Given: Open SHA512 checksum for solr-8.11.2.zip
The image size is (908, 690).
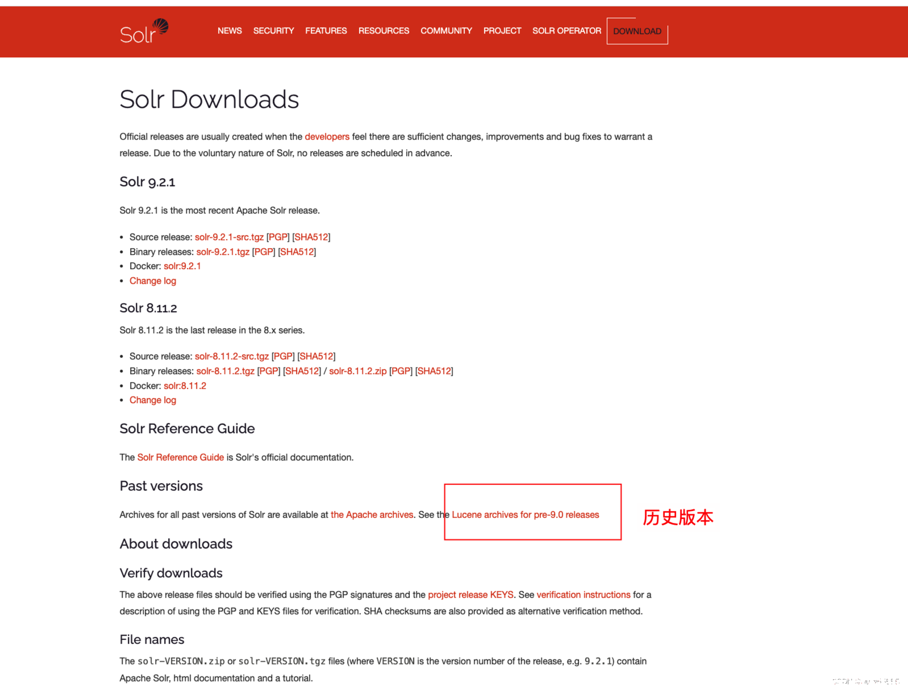Looking at the screenshot, I should coord(434,371).
